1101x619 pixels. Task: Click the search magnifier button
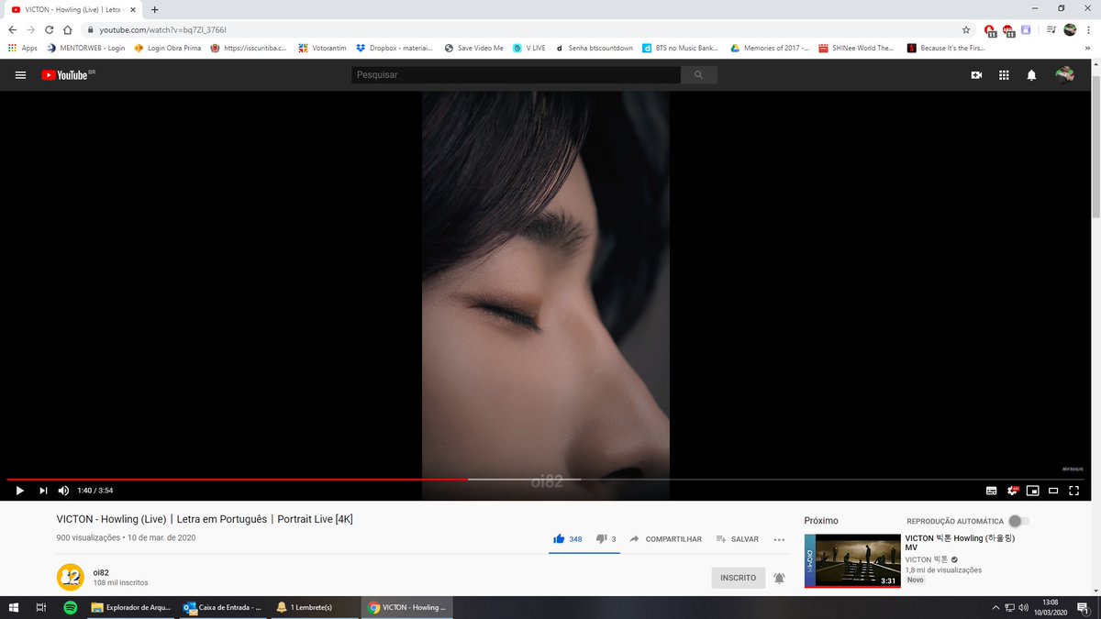pos(699,75)
